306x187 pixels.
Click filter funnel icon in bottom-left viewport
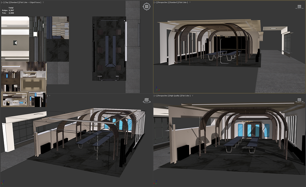click(50, 96)
